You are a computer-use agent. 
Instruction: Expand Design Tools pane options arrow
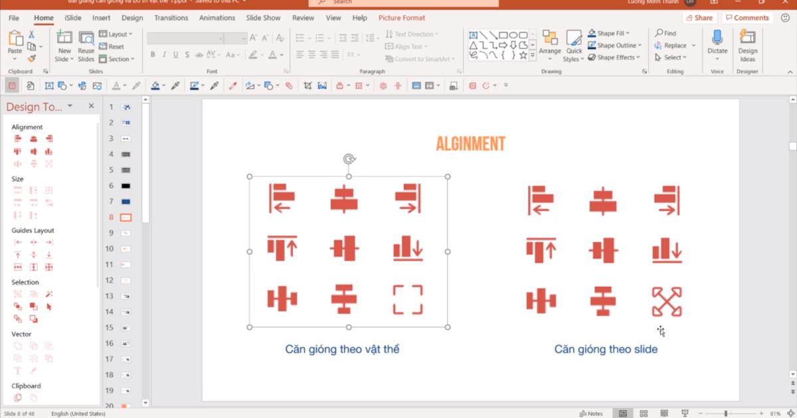70,106
